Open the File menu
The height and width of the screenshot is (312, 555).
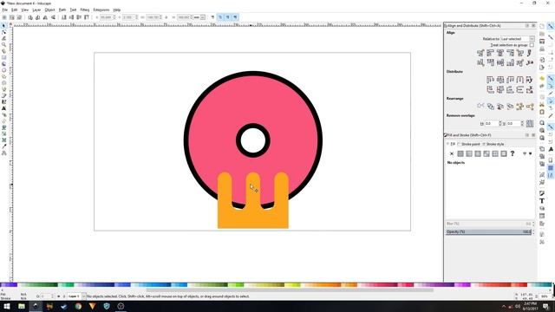click(4, 10)
